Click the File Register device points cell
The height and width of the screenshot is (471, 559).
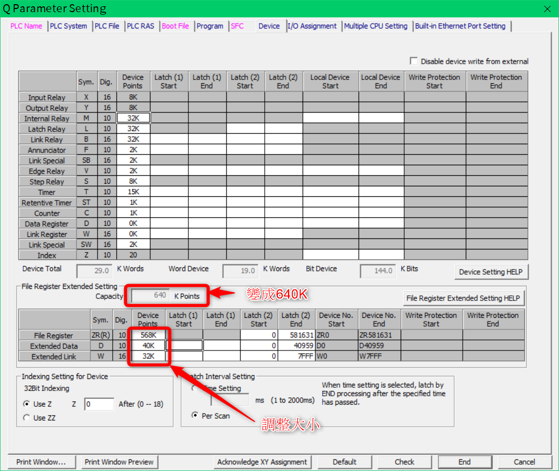click(x=148, y=335)
